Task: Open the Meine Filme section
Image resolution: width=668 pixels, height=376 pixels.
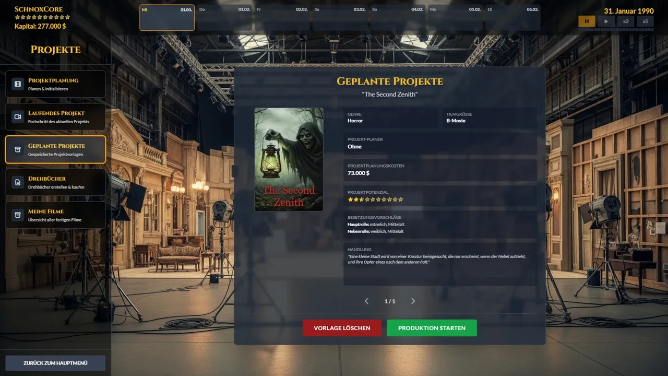Action: (x=55, y=215)
